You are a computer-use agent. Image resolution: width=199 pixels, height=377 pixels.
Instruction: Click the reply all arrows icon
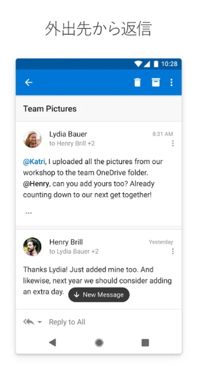[29, 322]
